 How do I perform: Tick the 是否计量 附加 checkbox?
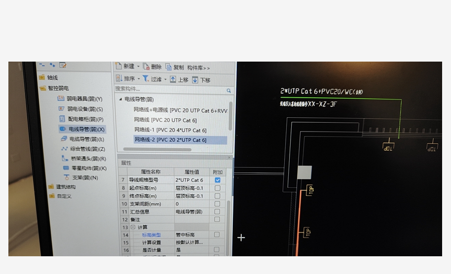point(217,249)
